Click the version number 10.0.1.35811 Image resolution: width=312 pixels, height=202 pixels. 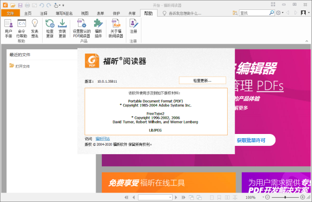(x=107, y=81)
